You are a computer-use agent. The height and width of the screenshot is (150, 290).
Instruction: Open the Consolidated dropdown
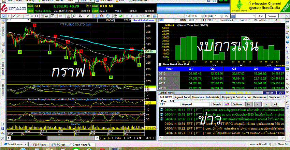pyautogui.click(x=235, y=20)
